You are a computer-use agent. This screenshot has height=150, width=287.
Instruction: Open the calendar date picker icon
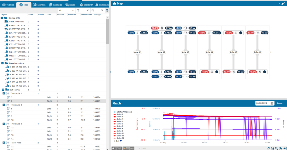pyautogui.click(x=272, y=103)
